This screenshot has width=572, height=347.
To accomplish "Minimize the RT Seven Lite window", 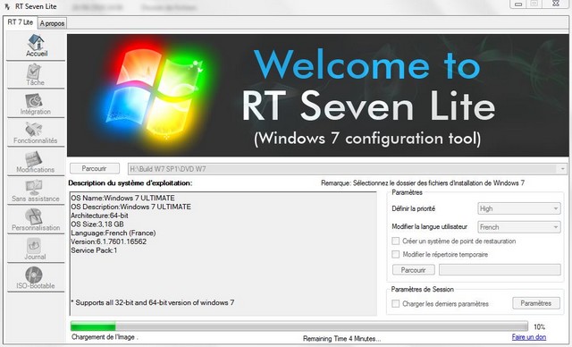I will 518,4.
